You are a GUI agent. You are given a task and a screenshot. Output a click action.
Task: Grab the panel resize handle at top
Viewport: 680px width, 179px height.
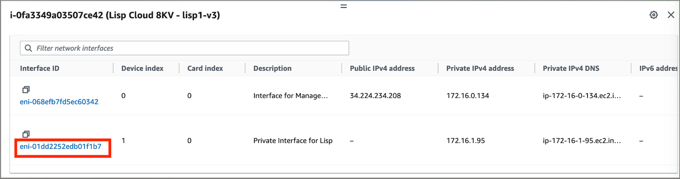click(x=343, y=6)
